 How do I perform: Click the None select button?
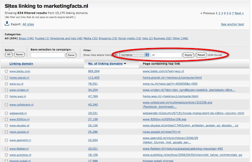coord(19,55)
